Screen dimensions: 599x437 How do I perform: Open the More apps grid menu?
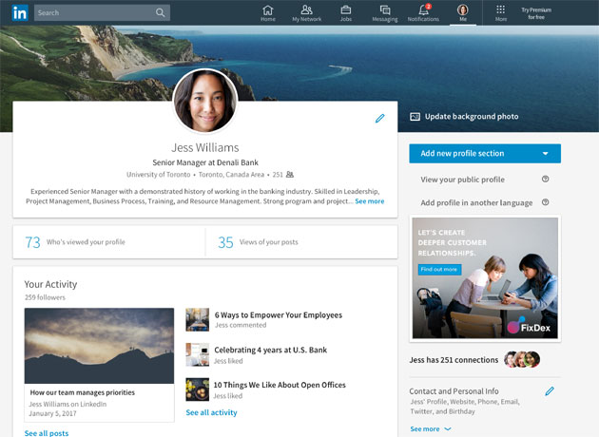click(x=501, y=12)
